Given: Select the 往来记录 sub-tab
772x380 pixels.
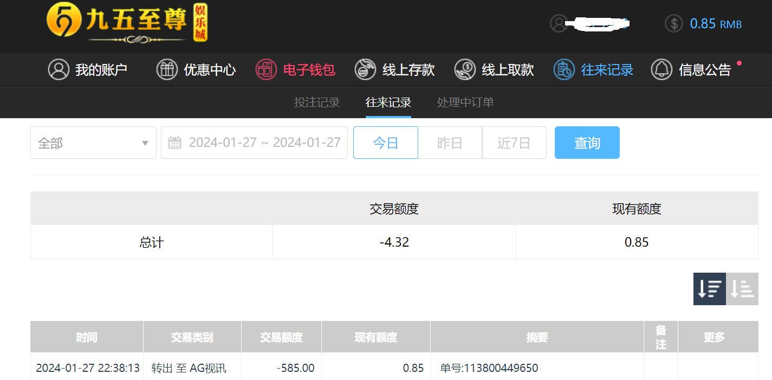Looking at the screenshot, I should tap(388, 102).
